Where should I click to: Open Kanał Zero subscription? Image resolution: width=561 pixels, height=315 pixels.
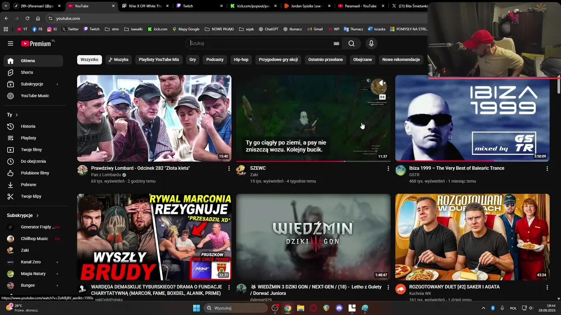pyautogui.click(x=33, y=262)
